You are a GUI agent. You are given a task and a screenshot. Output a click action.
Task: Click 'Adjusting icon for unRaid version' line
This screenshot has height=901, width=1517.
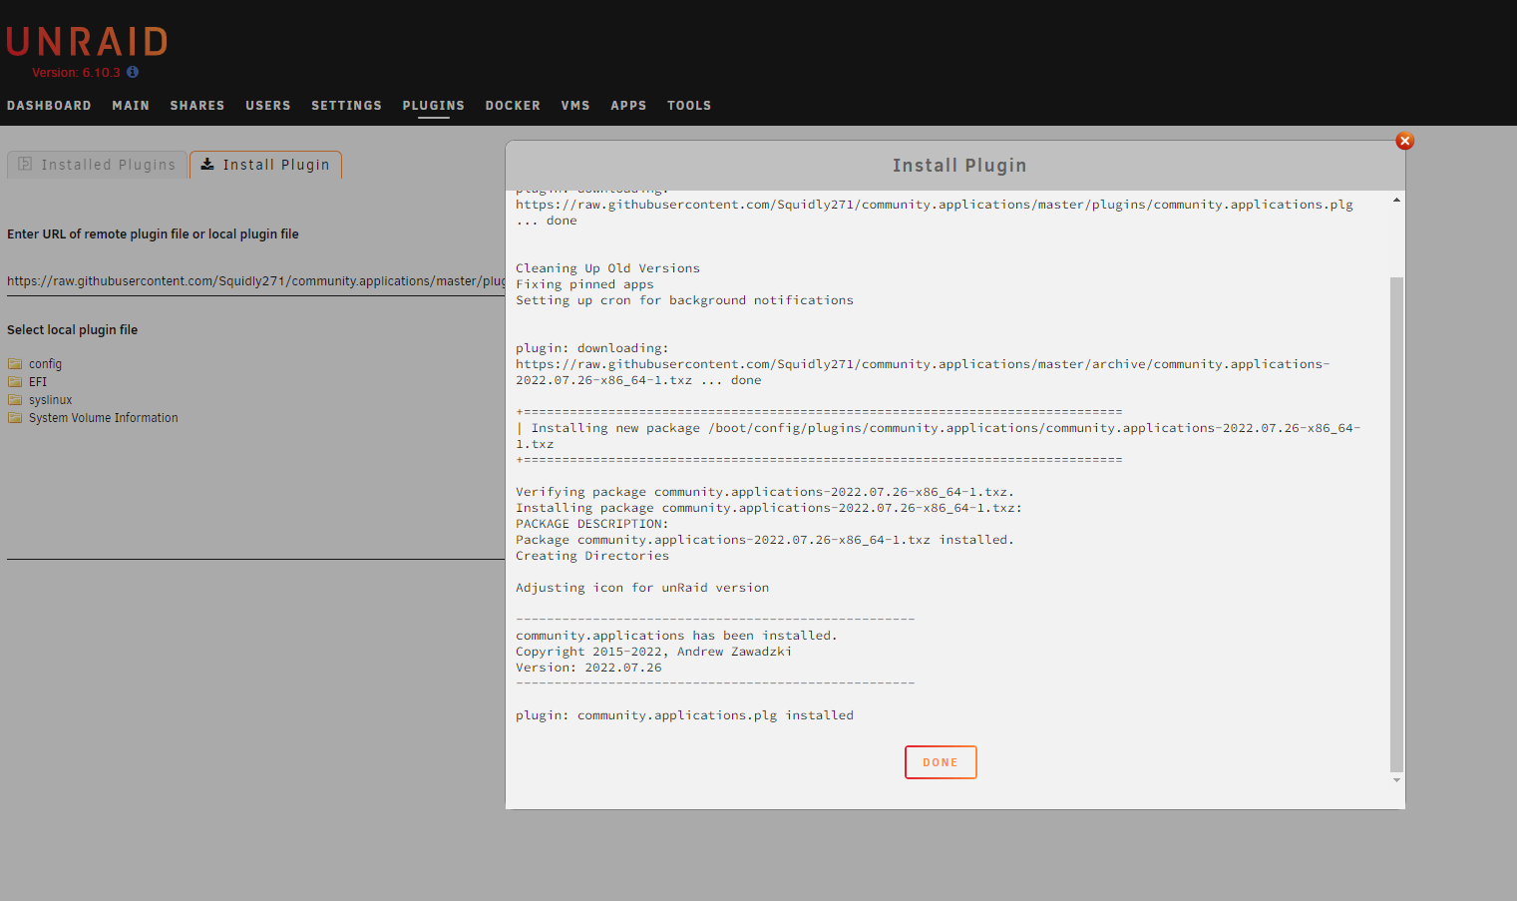coord(642,588)
